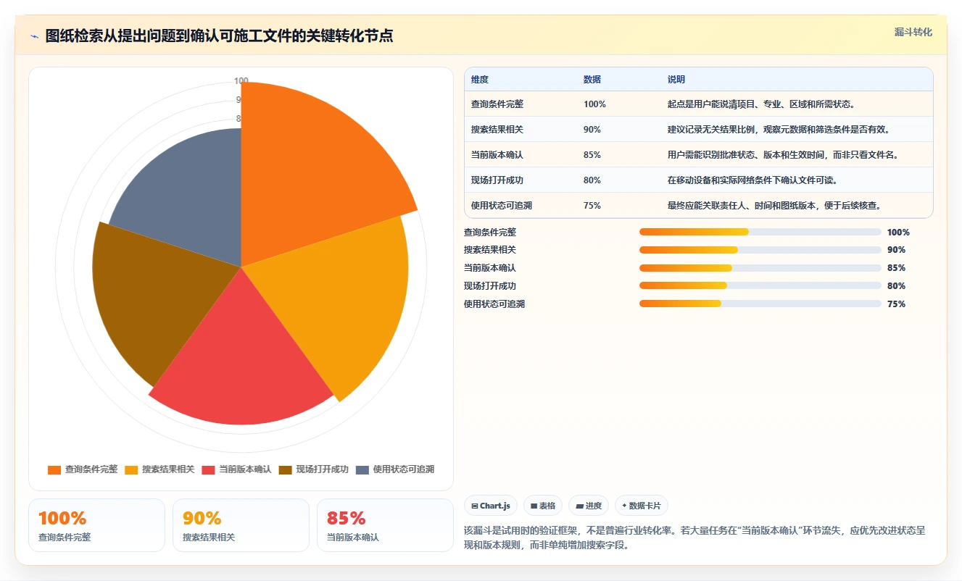Click the footer note starting 该漏斗是试用时的验证框架
Viewport: 962px width, 581px height.
[694, 538]
